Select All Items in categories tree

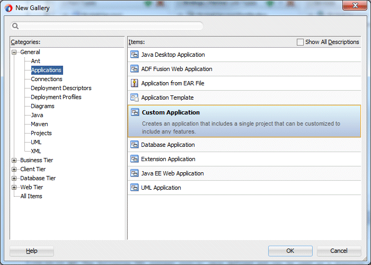[31, 196]
